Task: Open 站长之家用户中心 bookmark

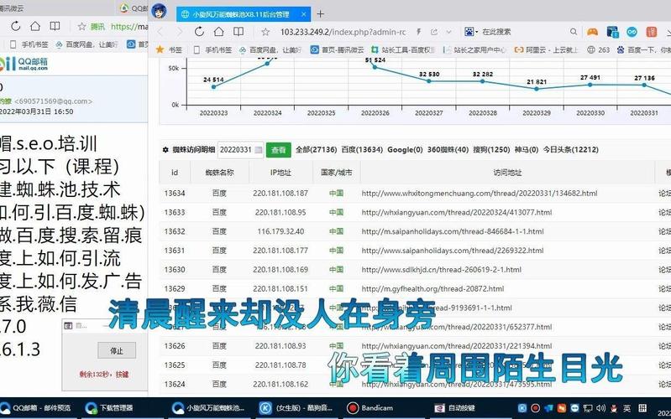Action: coord(474,49)
